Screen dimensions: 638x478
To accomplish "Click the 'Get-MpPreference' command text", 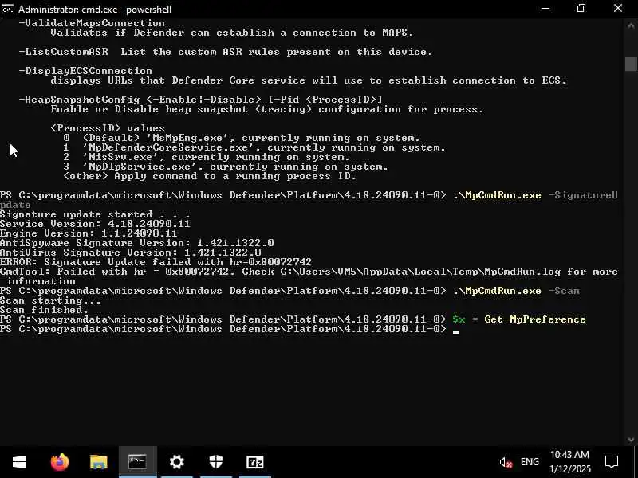I will coord(535,319).
